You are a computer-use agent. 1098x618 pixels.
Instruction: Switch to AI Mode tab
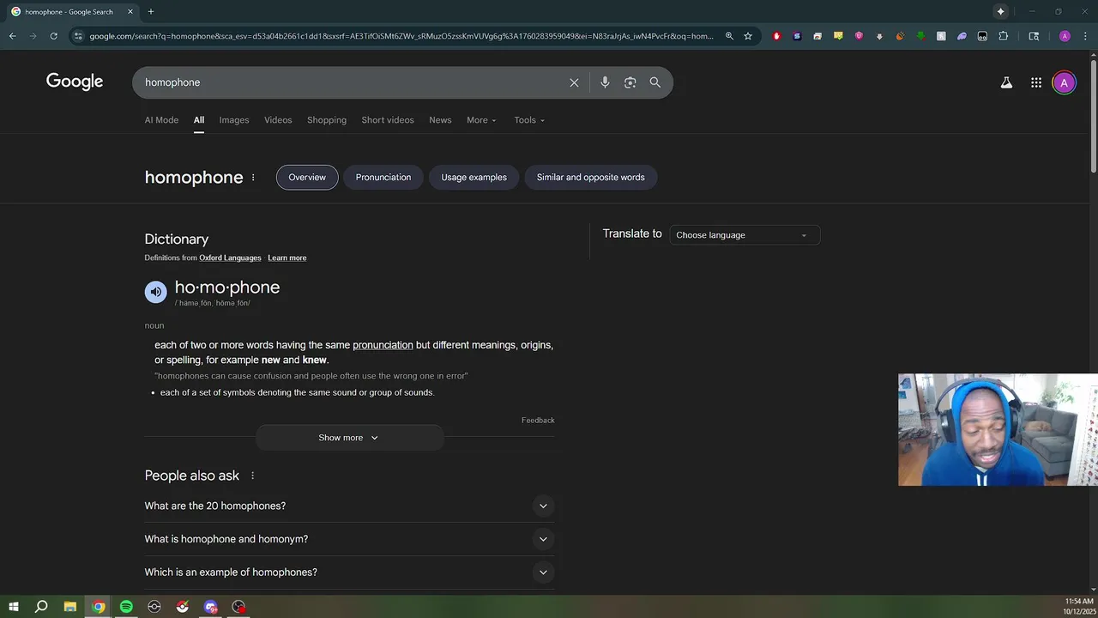[161, 120]
